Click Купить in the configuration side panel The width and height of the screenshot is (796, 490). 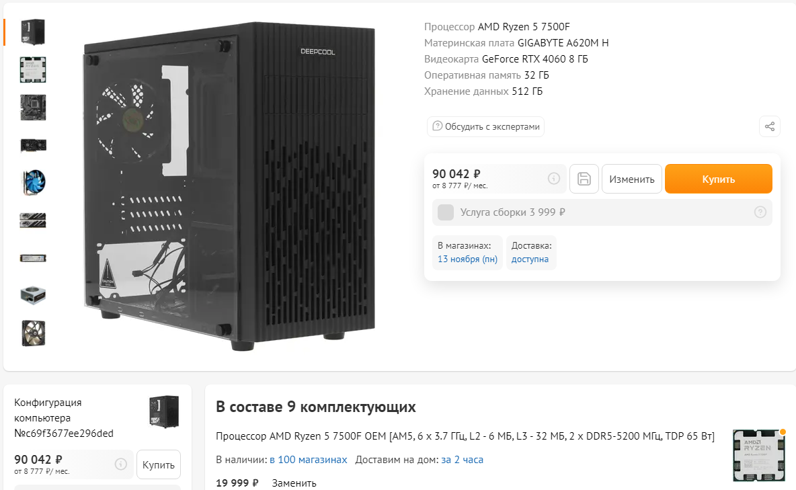[159, 464]
